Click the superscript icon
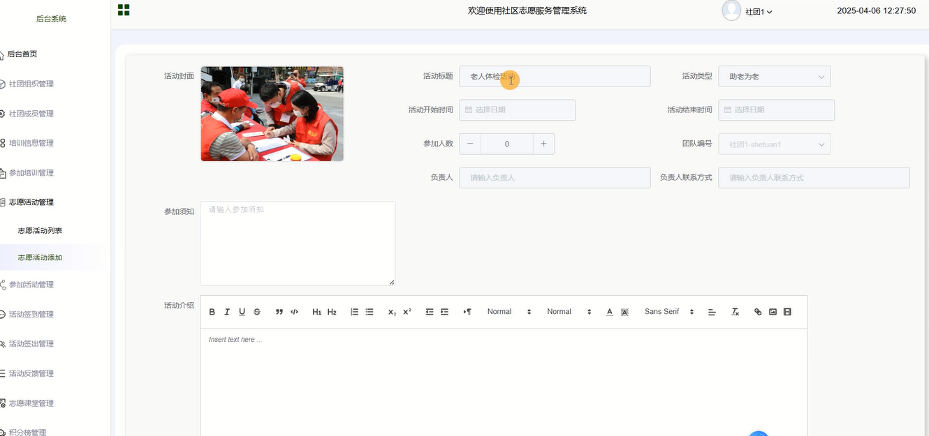Viewport: 929px width, 436px height. pyautogui.click(x=407, y=312)
